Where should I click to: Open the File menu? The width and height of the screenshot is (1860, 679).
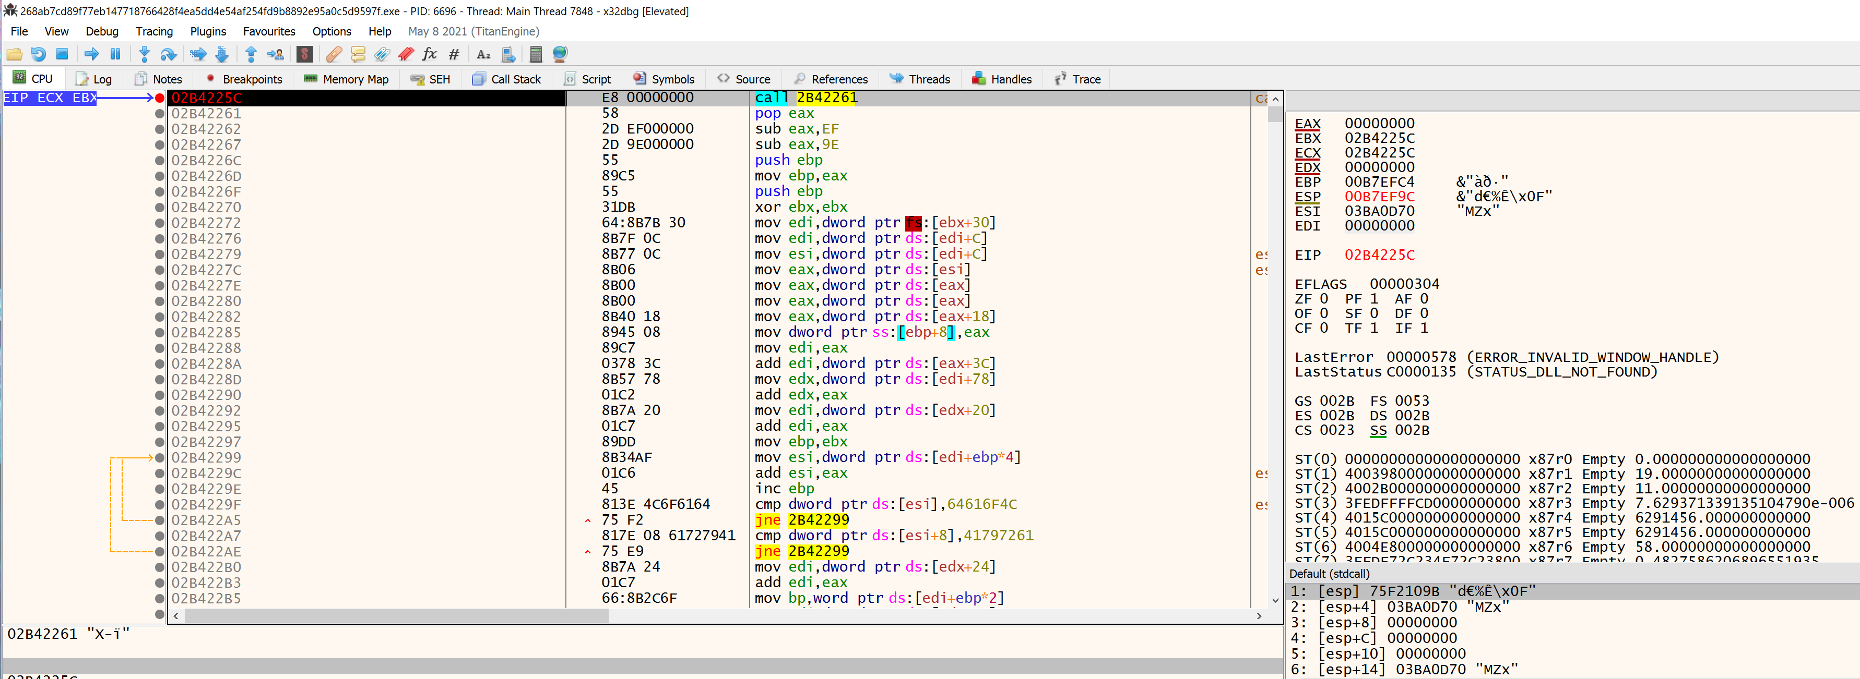(19, 32)
